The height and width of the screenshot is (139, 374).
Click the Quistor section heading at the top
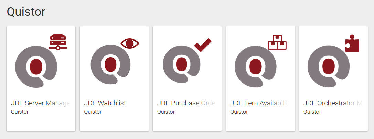click(26, 12)
